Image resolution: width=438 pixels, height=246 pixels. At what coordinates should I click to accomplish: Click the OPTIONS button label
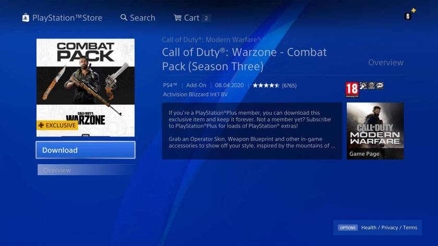click(348, 228)
